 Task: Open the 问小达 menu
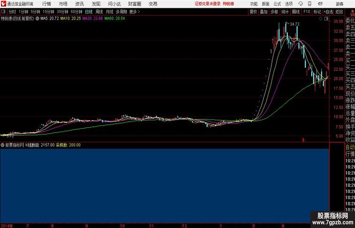click(x=114, y=4)
